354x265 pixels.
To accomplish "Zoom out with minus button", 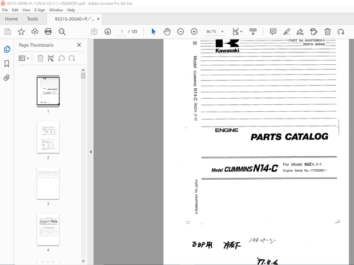I will 180,31.
